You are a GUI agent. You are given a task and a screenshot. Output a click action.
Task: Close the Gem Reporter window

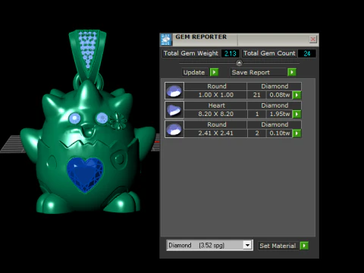click(313, 39)
